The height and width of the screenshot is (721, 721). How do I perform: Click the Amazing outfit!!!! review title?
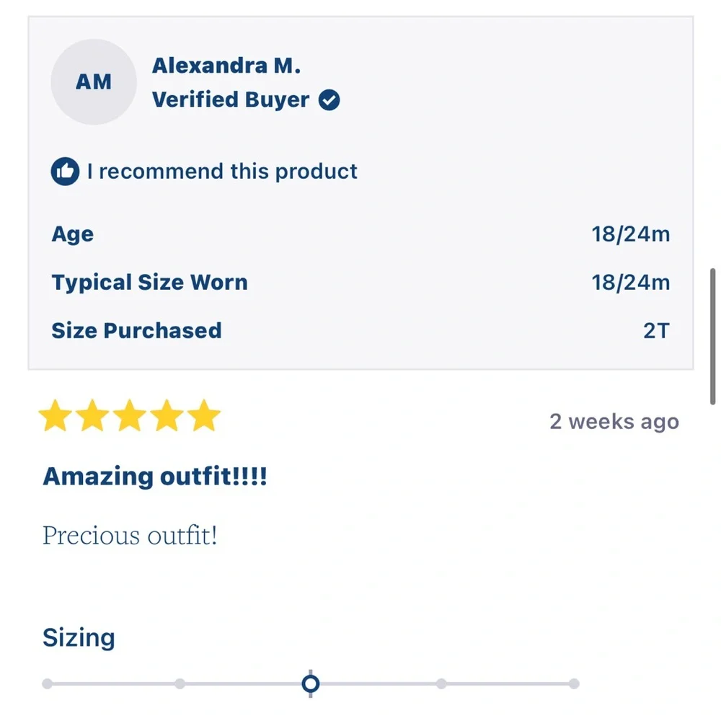click(x=155, y=476)
